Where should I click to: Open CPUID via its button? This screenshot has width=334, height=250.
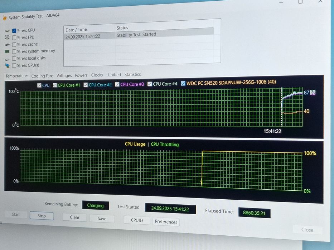[x=137, y=220]
